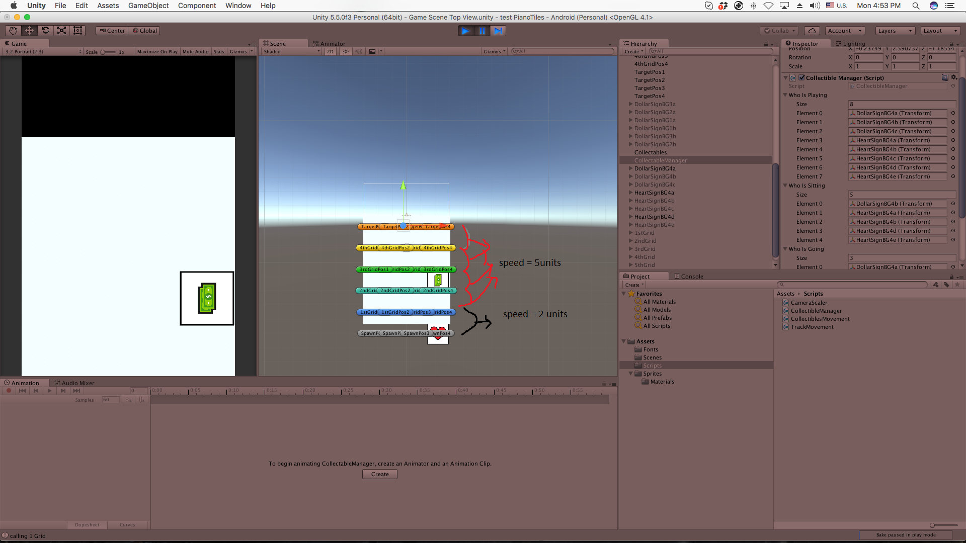Open the Layers dropdown
The width and height of the screenshot is (966, 543).
(x=895, y=31)
